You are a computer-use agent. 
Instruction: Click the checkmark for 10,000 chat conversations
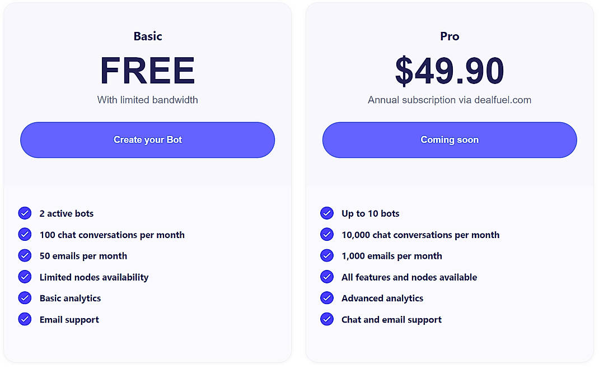coord(327,234)
